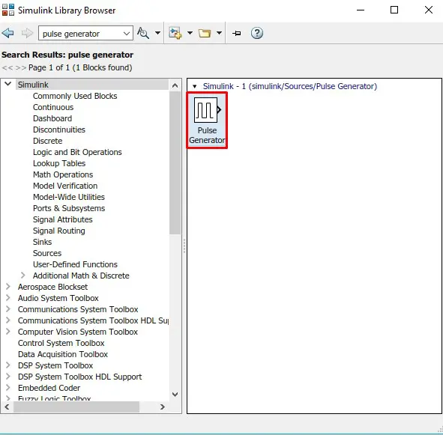Expand Communications System Toolbox node
Image resolution: width=443 pixels, height=435 pixels.
pyautogui.click(x=8, y=309)
